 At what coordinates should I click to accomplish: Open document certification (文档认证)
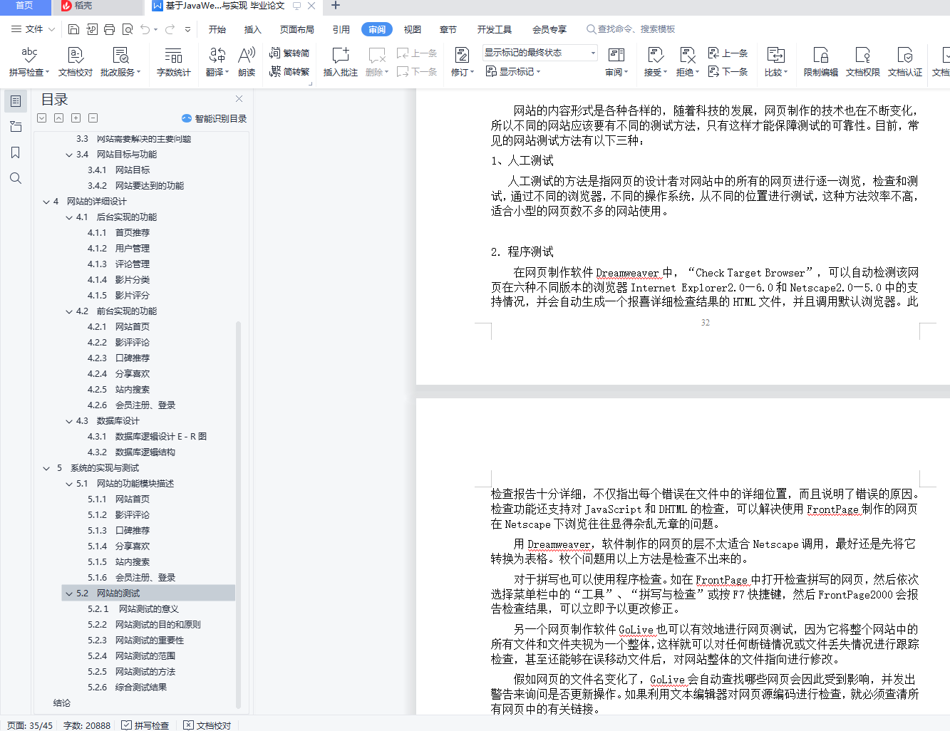click(905, 62)
